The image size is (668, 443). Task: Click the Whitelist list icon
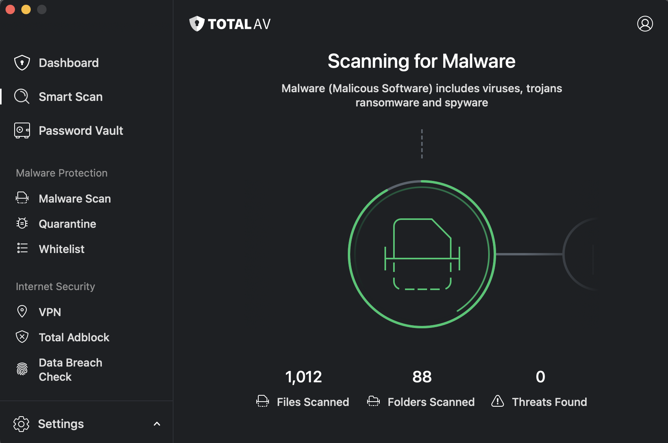click(22, 248)
